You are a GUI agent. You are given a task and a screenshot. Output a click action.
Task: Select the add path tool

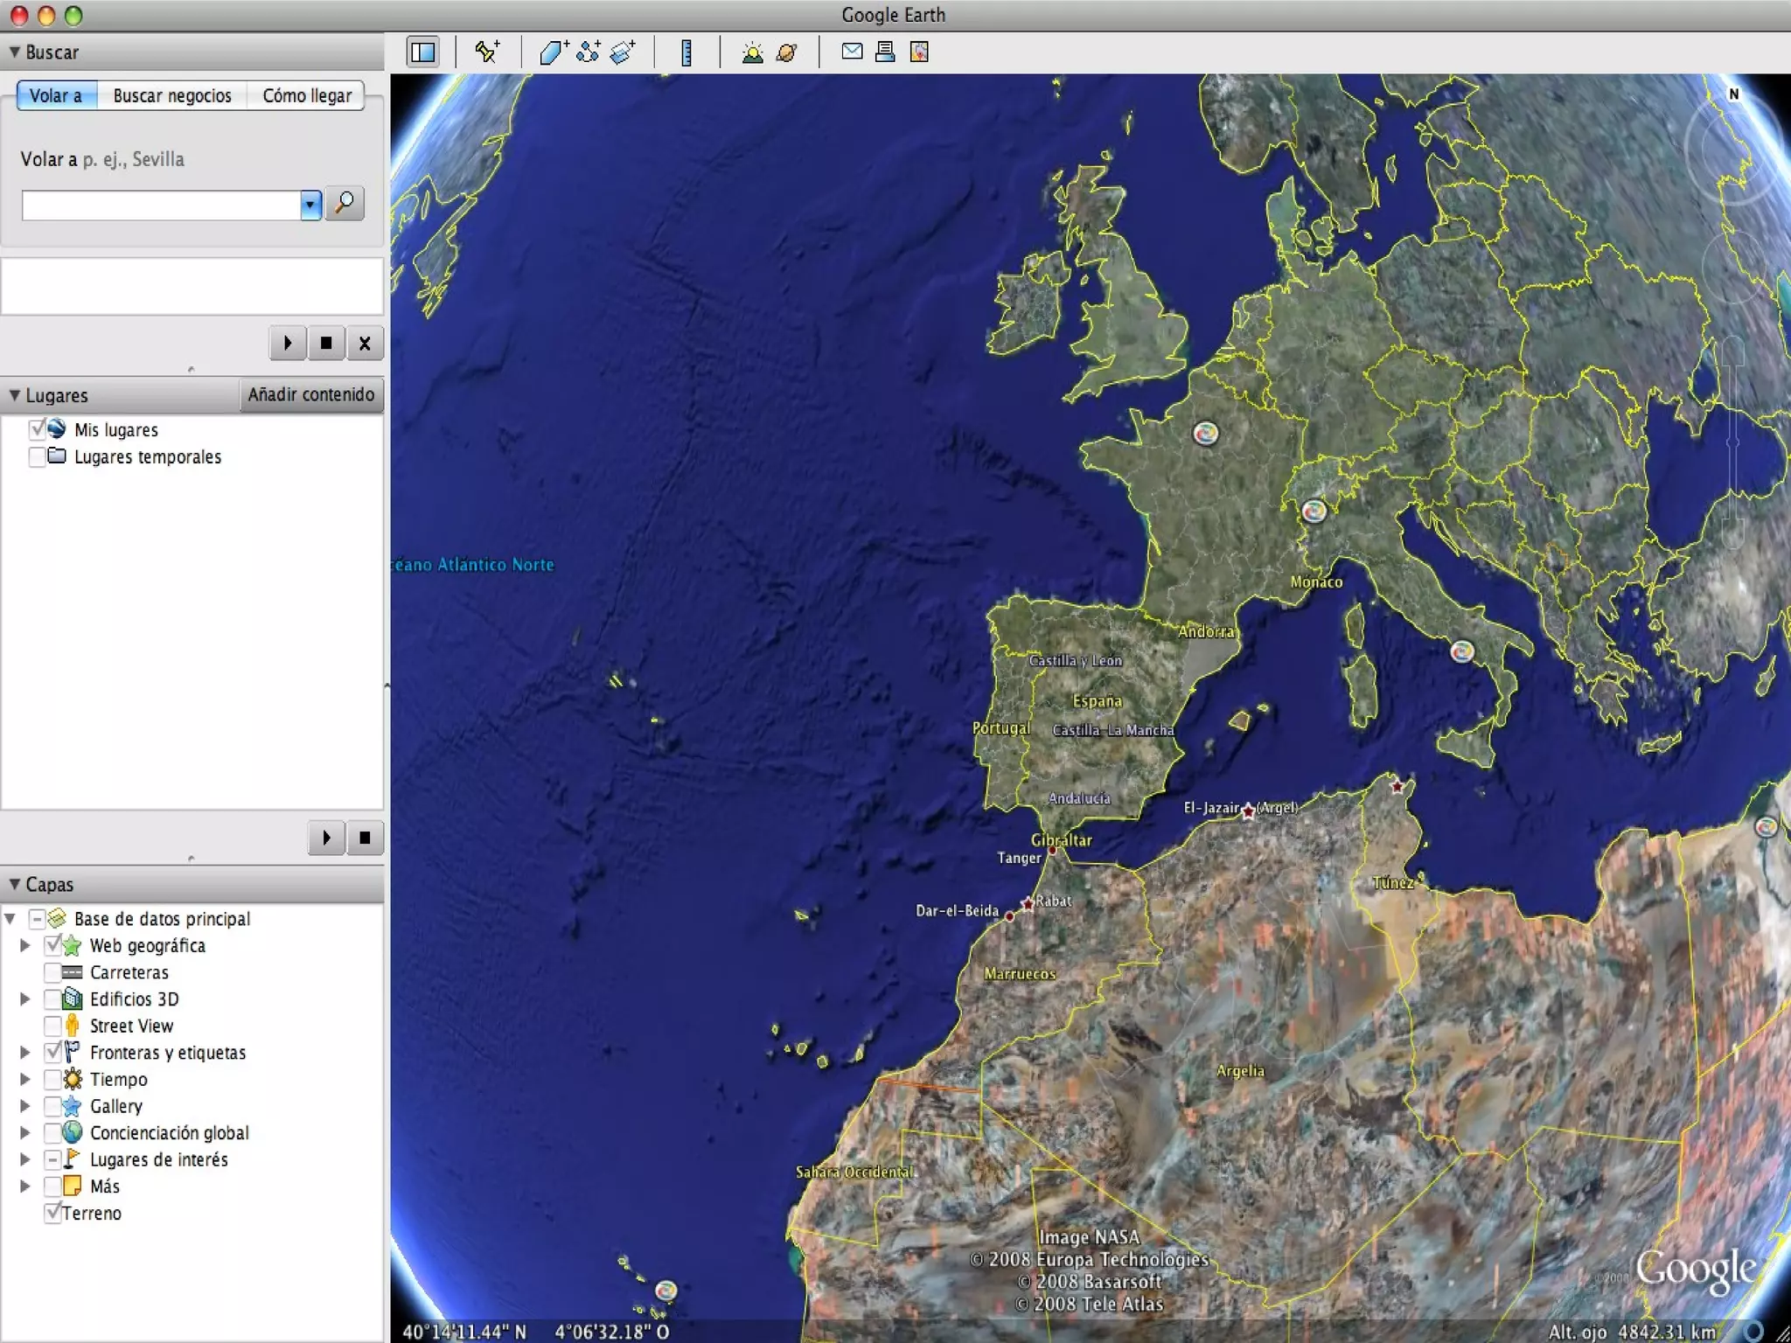[x=589, y=52]
